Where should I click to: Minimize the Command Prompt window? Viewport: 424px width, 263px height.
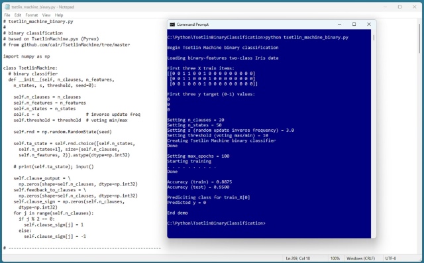coord(340,25)
